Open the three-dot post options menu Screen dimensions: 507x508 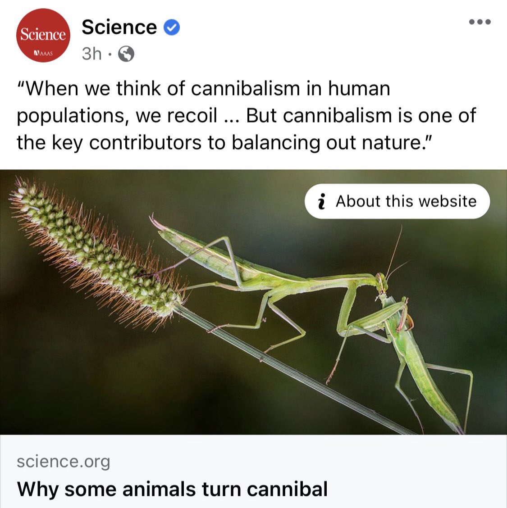[480, 22]
